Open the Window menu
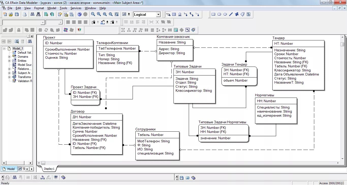The height and width of the screenshot is (185, 347). pos(90,8)
